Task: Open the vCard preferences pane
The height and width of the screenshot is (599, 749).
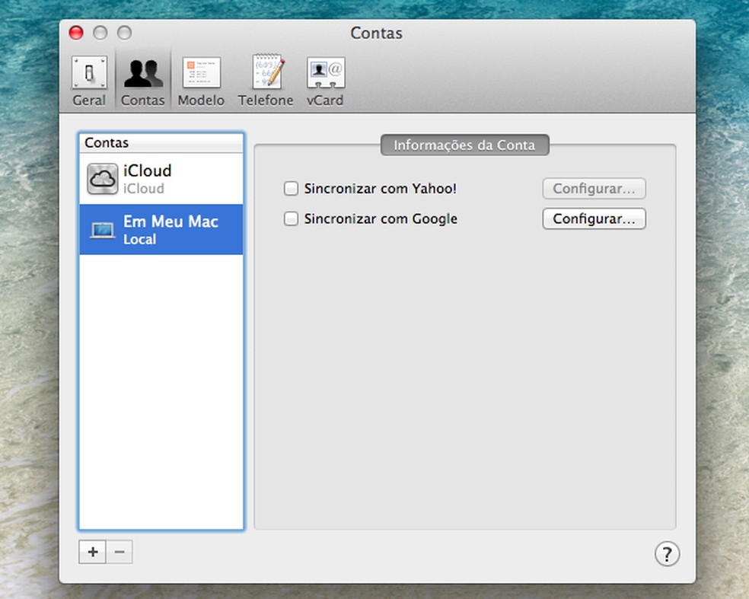Action: pos(325,81)
